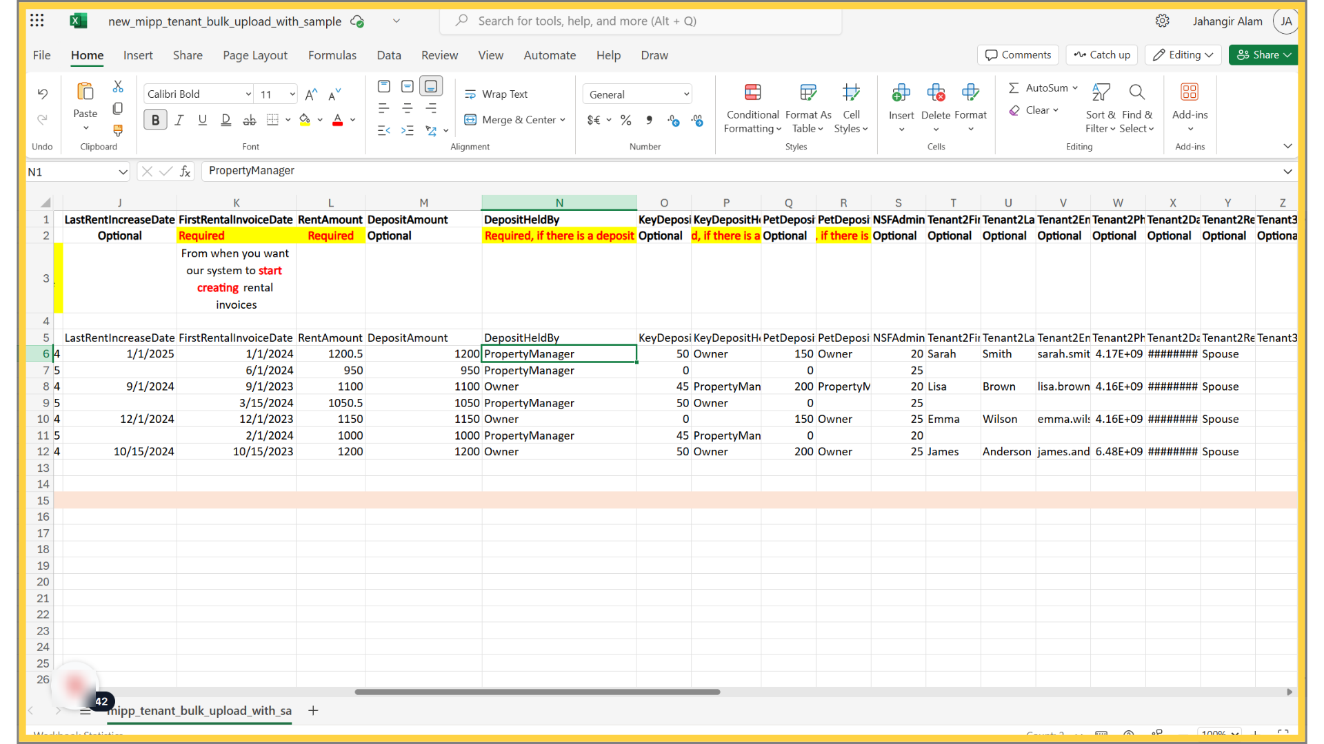Click the Redo arrow icon
The width and height of the screenshot is (1324, 744).
pos(42,119)
